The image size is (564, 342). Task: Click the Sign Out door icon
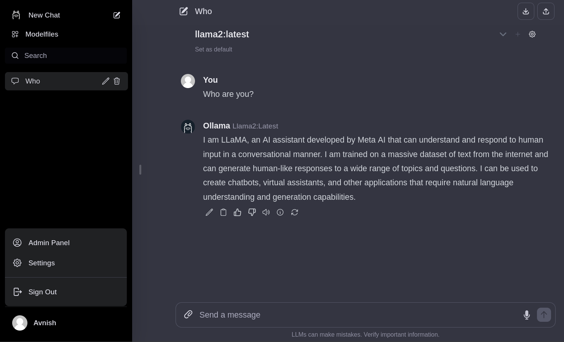point(18,292)
